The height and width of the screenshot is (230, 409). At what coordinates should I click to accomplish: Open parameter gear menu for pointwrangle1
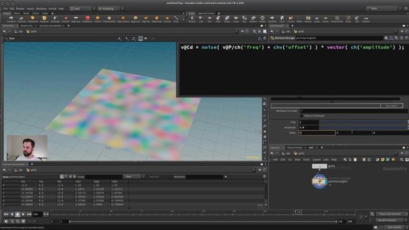(x=386, y=38)
